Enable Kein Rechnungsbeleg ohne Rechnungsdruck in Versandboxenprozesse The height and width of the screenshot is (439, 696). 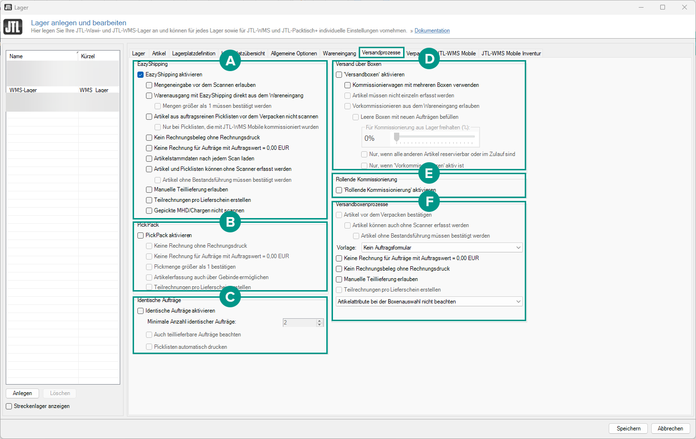pyautogui.click(x=339, y=269)
